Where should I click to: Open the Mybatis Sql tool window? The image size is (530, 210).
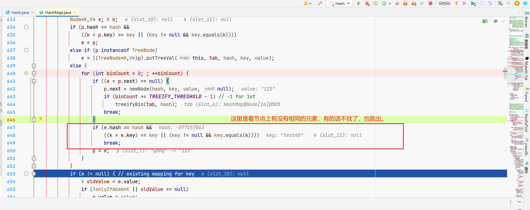coord(527,68)
